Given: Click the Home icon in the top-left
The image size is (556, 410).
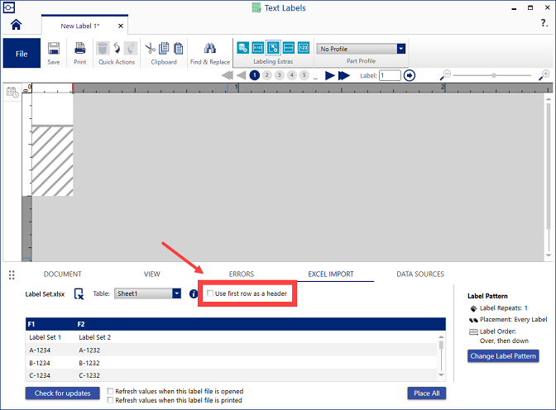Looking at the screenshot, I should tap(16, 25).
